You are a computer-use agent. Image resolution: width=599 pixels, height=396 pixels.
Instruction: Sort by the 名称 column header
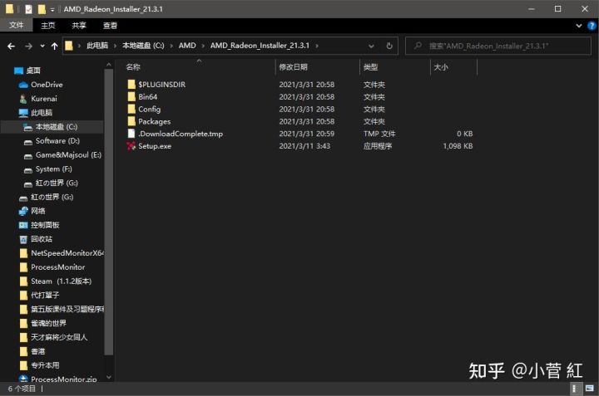tap(133, 67)
